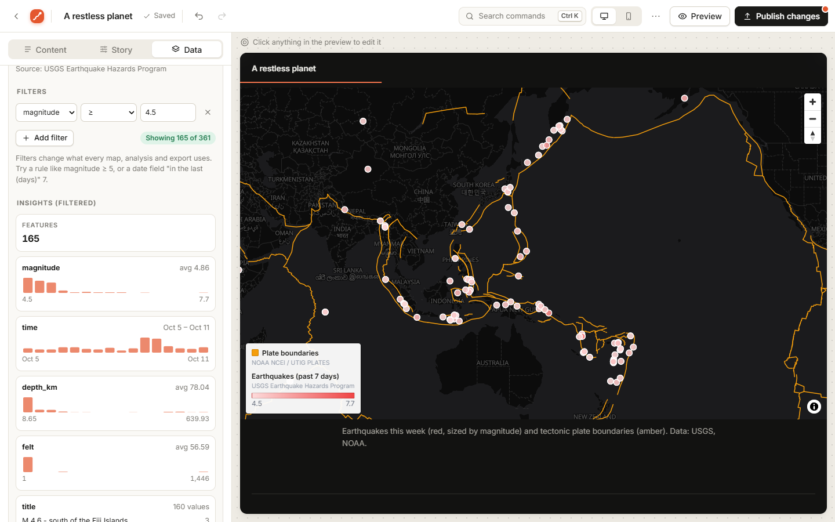Image resolution: width=835 pixels, height=522 pixels.
Task: Publish changes to the story
Action: (781, 16)
